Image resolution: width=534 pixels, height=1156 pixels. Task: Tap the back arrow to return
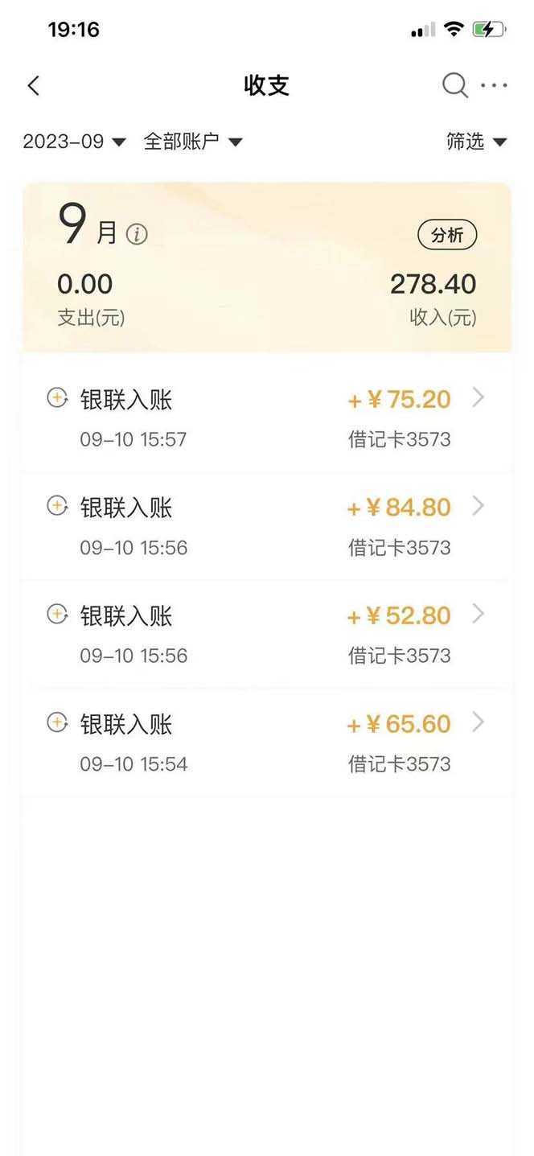(x=33, y=84)
